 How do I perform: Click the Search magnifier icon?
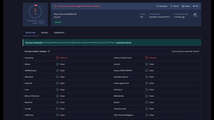point(171,6)
